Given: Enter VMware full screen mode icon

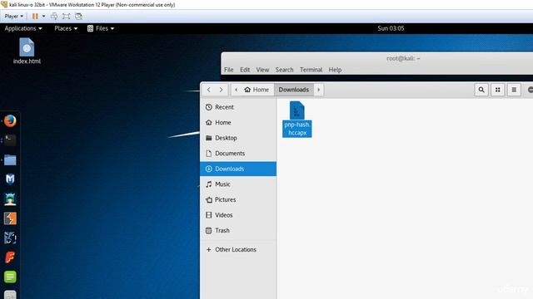Looking at the screenshot, I should (67, 17).
